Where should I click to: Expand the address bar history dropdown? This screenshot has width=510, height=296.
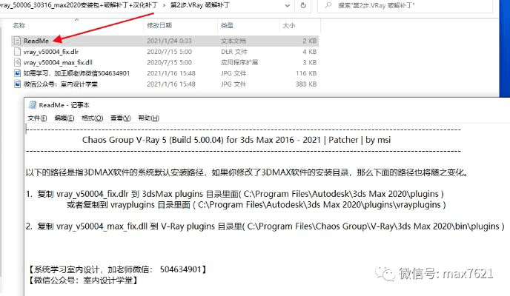[287, 5]
